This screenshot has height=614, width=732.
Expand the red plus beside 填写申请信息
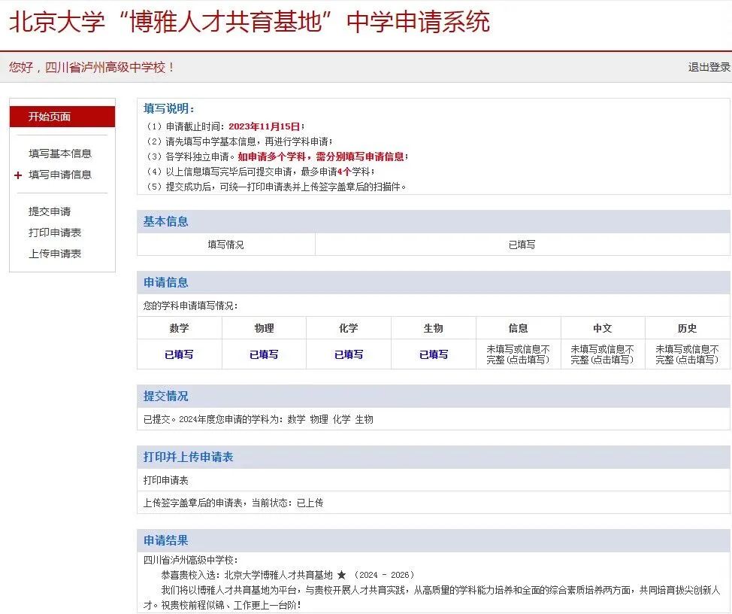point(18,175)
